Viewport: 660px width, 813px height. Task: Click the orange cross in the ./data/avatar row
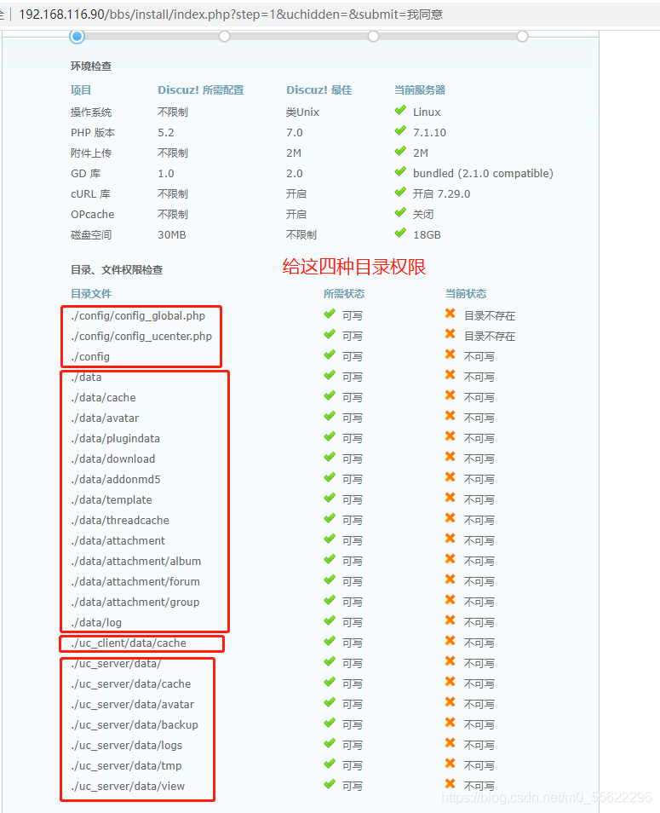[451, 416]
